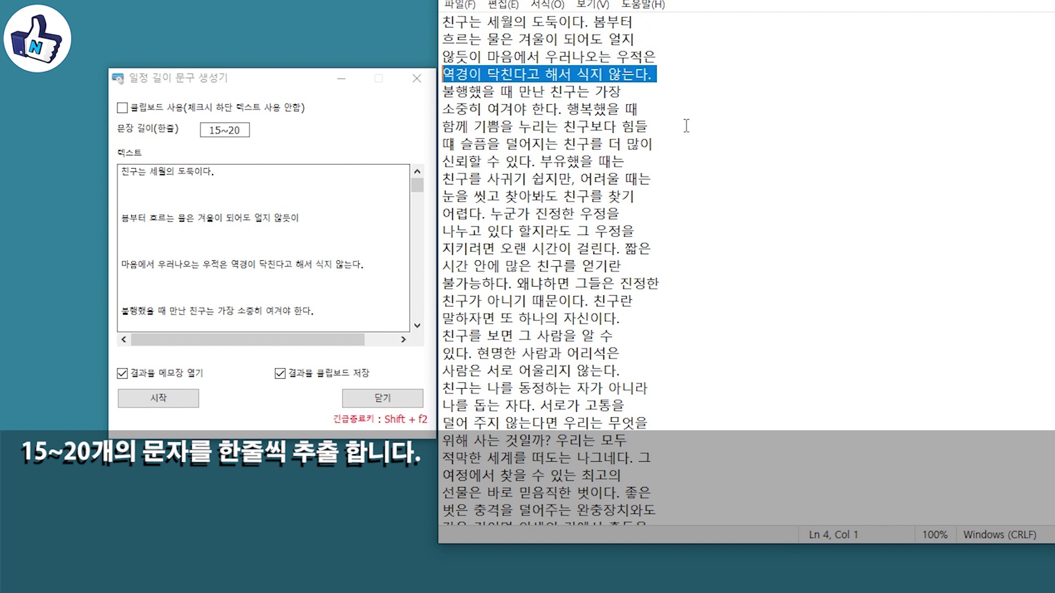
Task: Click the disabled maximize window icon
Action: pos(379,79)
